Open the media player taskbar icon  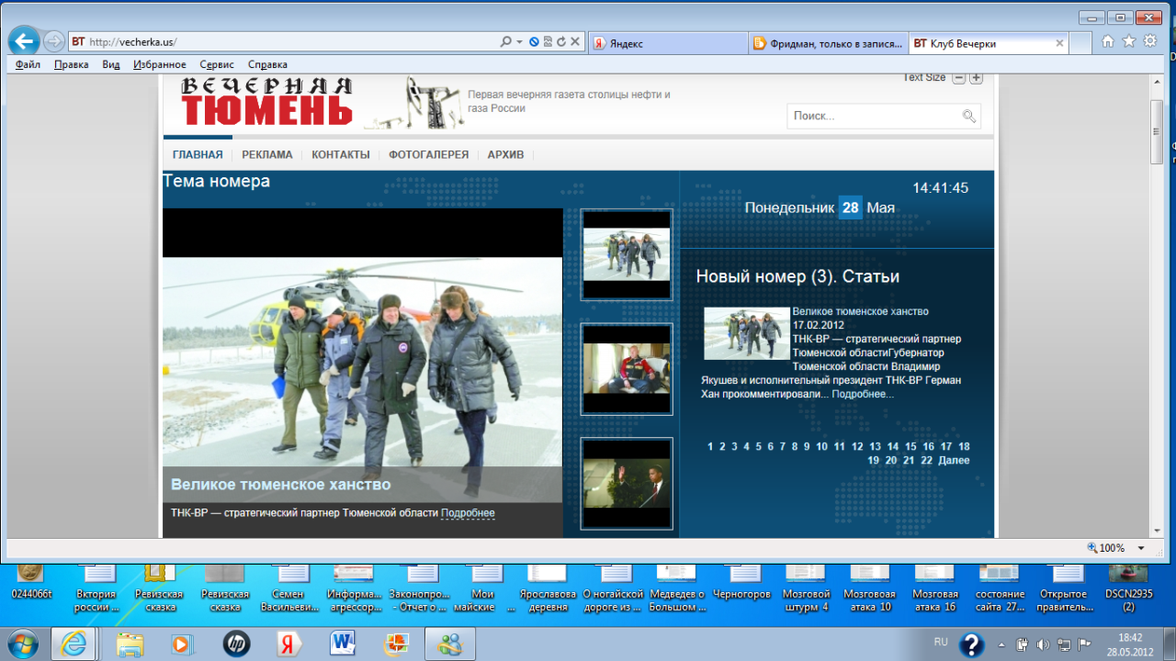click(181, 644)
